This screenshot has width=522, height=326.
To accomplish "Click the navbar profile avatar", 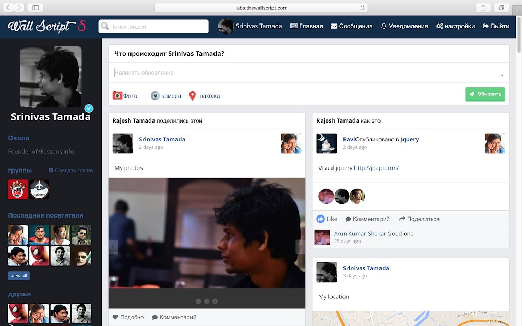I will tap(226, 26).
